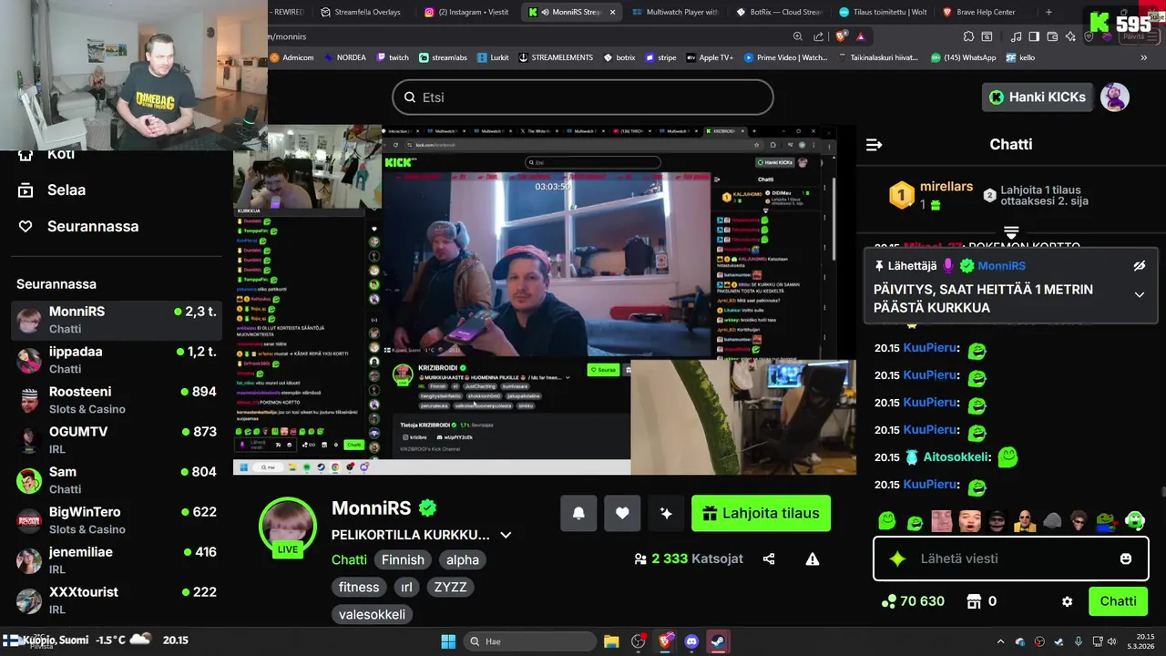This screenshot has height=656, width=1166.
Task: Open File Explorer from the taskbar
Action: pyautogui.click(x=611, y=641)
